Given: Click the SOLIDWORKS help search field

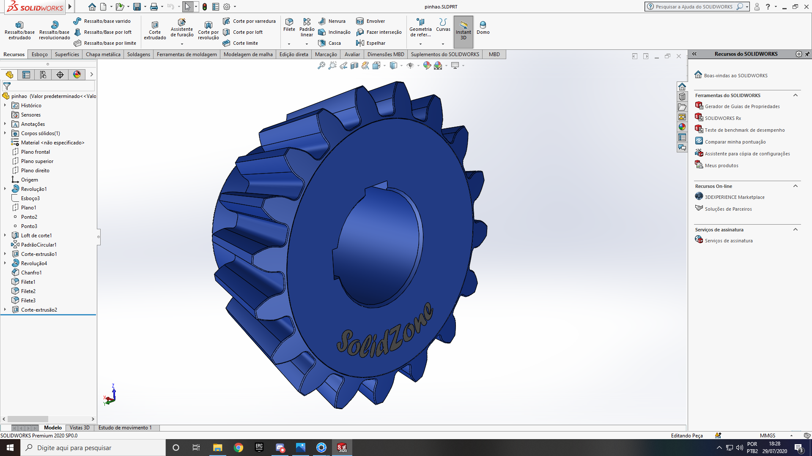Looking at the screenshot, I should (x=694, y=7).
